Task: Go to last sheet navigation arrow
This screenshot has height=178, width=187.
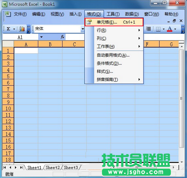Action: click(21, 168)
